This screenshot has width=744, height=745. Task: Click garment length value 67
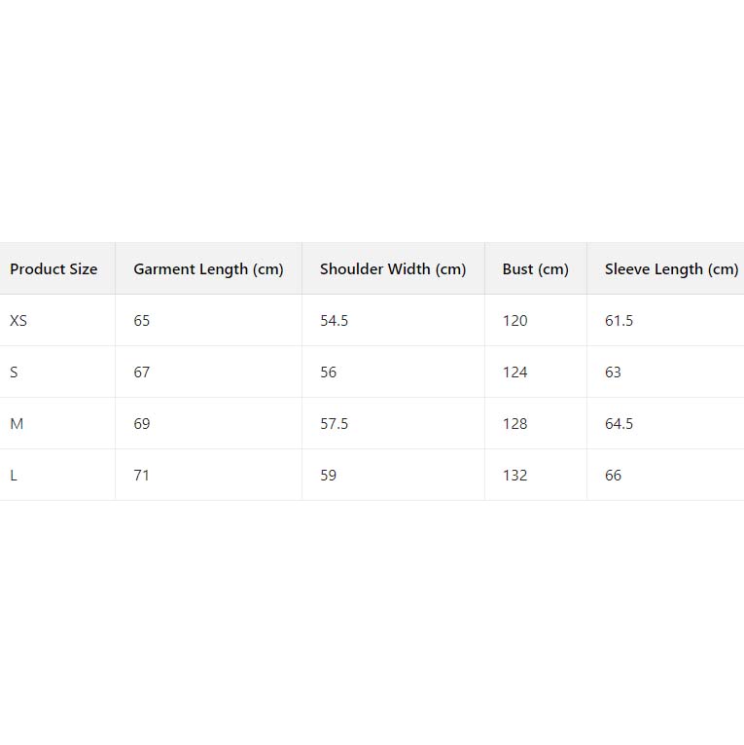click(x=142, y=372)
